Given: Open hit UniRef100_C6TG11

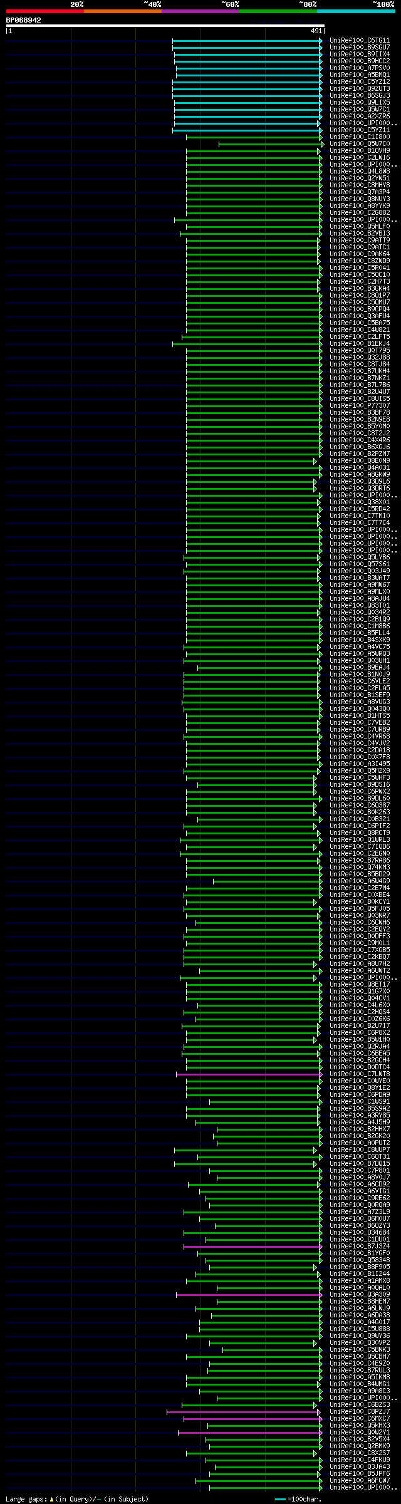Looking at the screenshot, I should point(360,41).
